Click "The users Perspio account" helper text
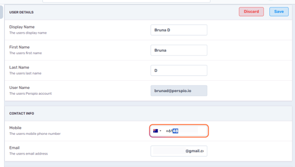The width and height of the screenshot is (295, 167). click(30, 93)
